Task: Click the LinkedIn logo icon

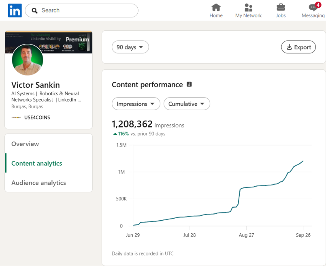Action: coord(15,11)
